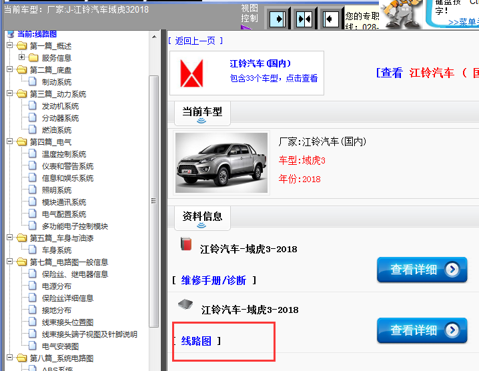This screenshot has height=371, width=479.
Task: Open 线束接头端子视图及针脚说明 item
Action: (89, 334)
